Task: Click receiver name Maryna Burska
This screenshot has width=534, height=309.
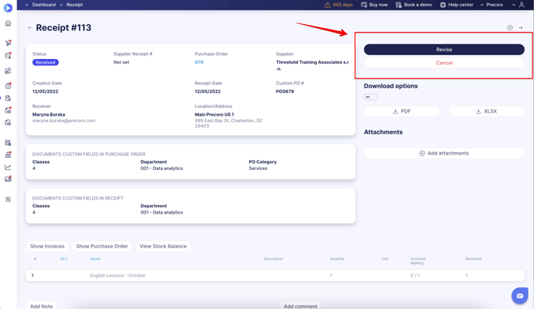Action: 49,114
